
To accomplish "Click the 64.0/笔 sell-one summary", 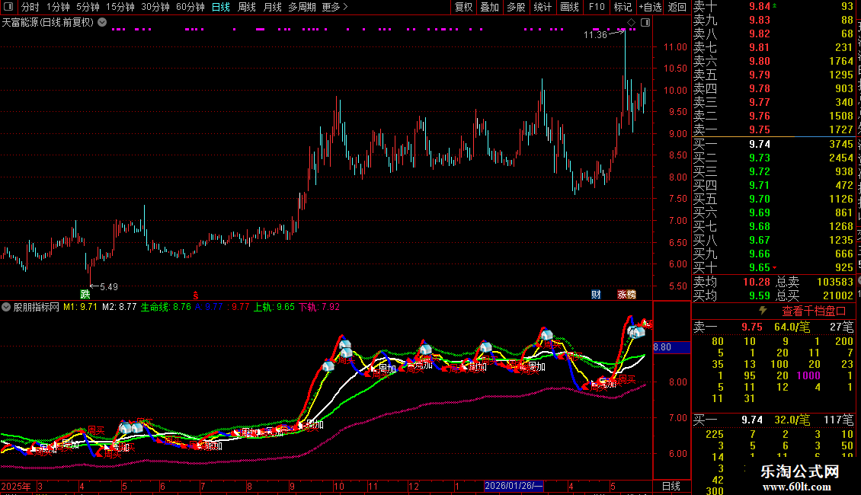I will pos(792,327).
